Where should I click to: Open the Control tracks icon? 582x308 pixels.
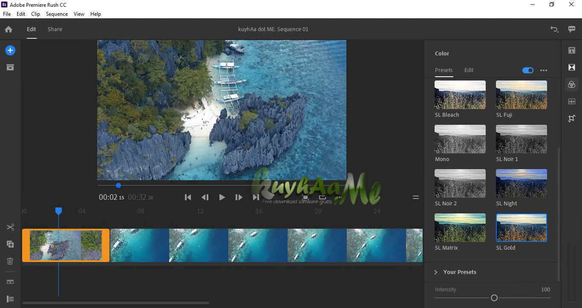click(10, 282)
